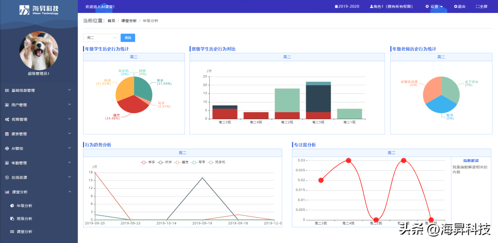Toggle 听讲 series in trend legend
This screenshot has height=243, width=498.
[165, 162]
